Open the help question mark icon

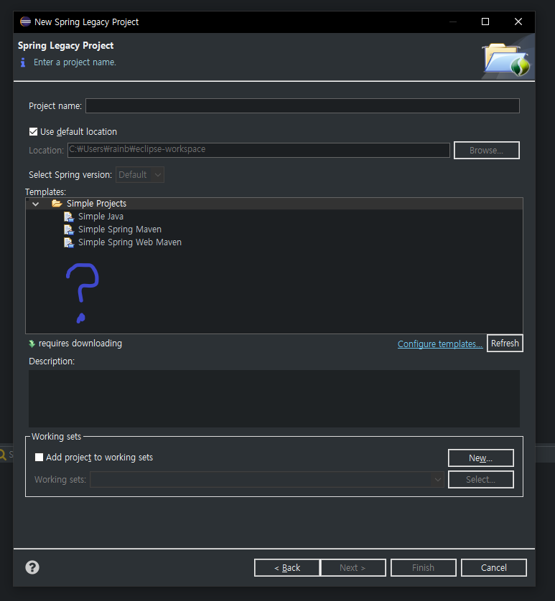click(x=32, y=567)
